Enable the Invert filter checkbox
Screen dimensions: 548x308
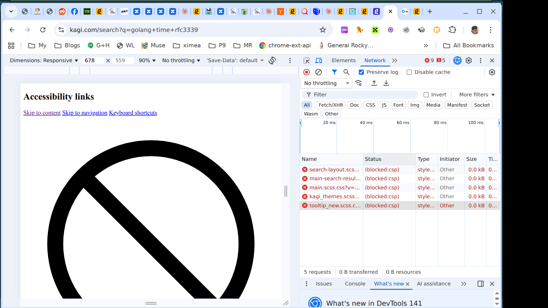tap(427, 94)
